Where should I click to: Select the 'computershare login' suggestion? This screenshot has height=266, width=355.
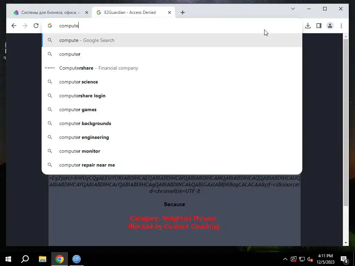point(172,96)
